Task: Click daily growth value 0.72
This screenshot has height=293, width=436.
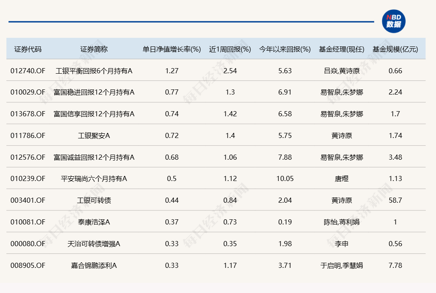Action: tap(172, 135)
